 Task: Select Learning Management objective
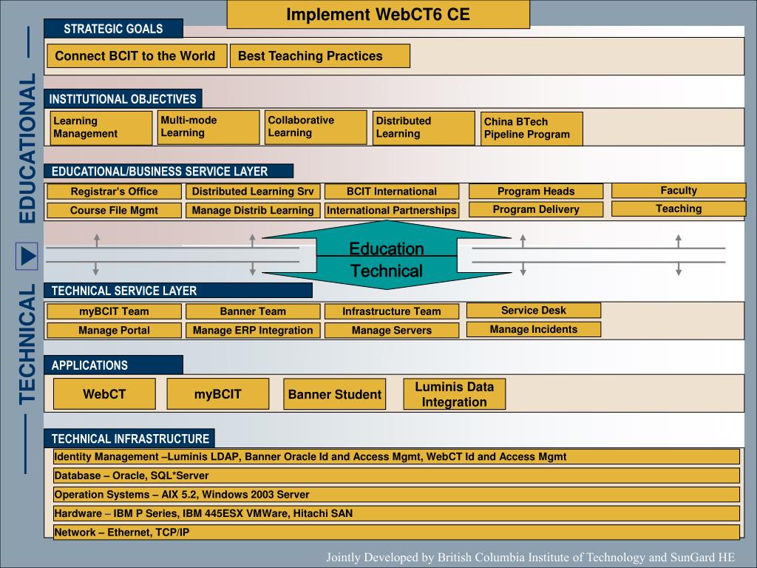101,128
